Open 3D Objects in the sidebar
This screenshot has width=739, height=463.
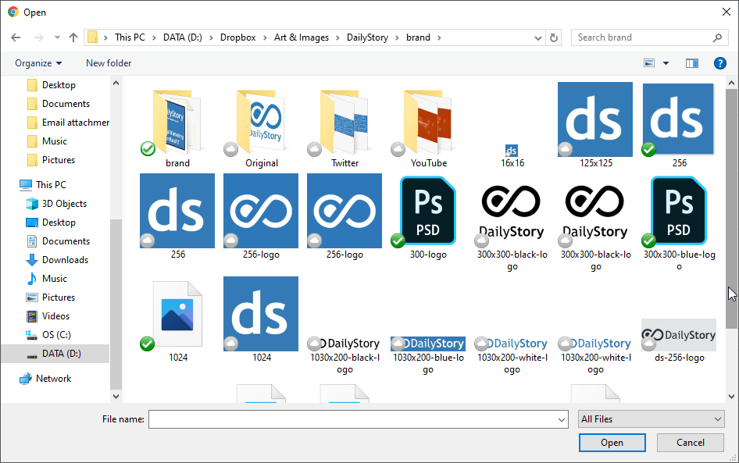tap(56, 204)
